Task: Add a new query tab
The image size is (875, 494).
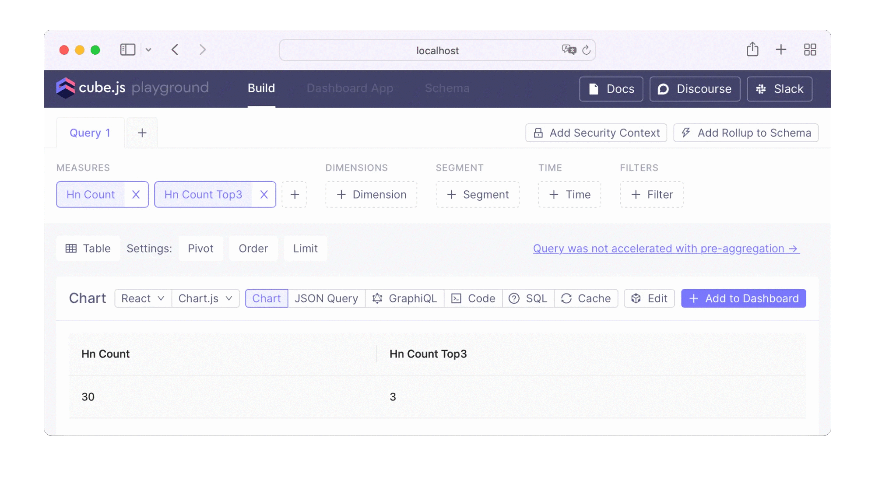Action: click(x=142, y=133)
